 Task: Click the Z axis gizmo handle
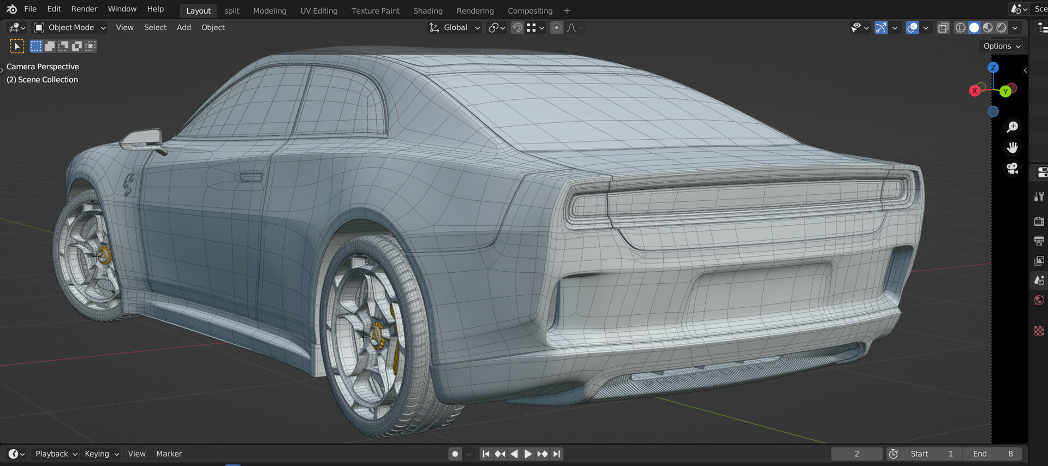tap(993, 67)
